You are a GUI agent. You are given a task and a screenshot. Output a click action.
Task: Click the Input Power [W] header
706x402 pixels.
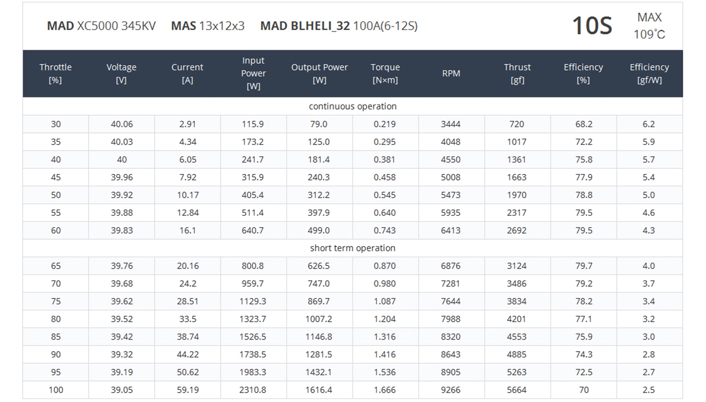253,73
